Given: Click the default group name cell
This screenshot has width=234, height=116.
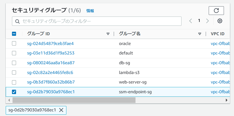Looking at the screenshot, I should 126,53.
